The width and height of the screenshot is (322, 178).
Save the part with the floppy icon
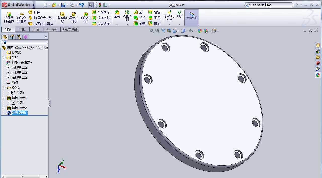click(x=63, y=5)
